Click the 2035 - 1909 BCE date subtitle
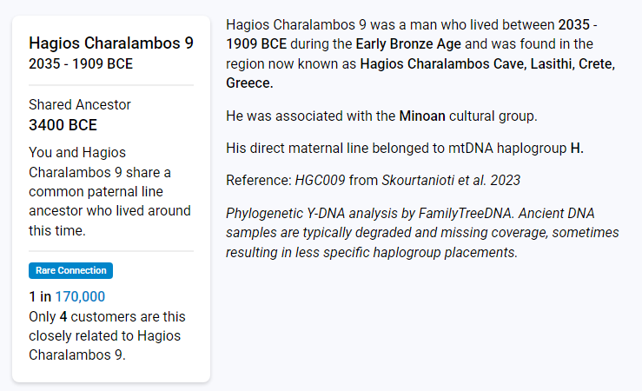The width and height of the screenshot is (642, 391). (x=81, y=64)
